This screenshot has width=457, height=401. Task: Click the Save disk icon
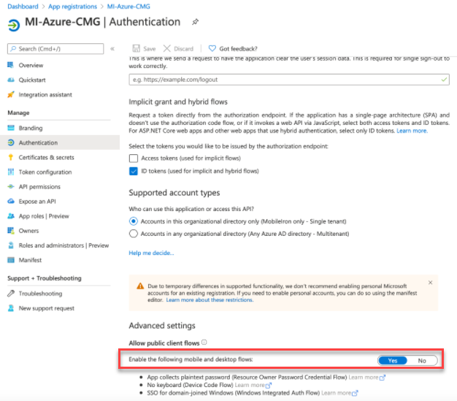click(136, 48)
